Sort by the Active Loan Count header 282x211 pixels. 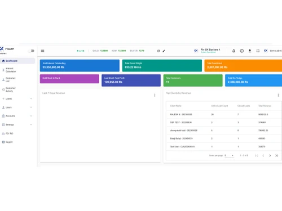219,106
